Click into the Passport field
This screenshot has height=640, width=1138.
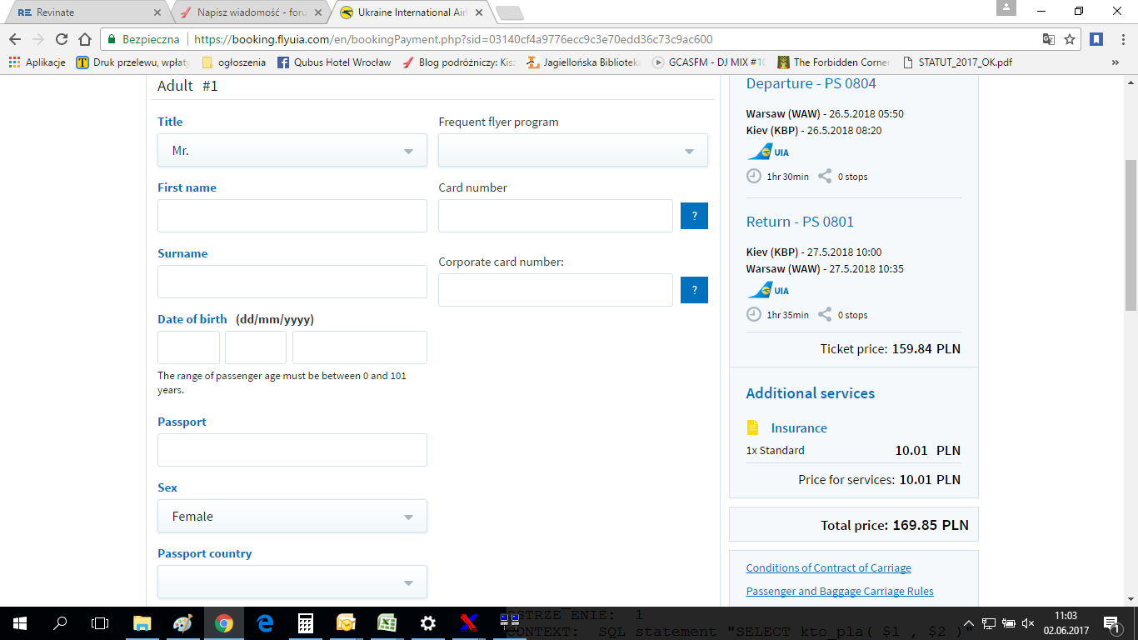[x=292, y=450]
